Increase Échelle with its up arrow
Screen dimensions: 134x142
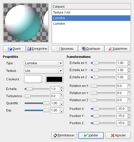point(62,88)
